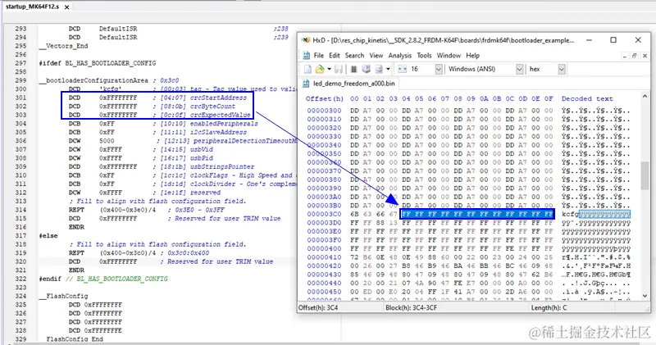Click the 0F column header in hex view
The height and width of the screenshot is (345, 656).
[x=549, y=98]
